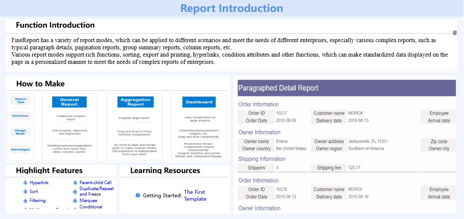Screen dimensions: 464x219
Task: Open the Marquee feature link
Action: click(88, 201)
